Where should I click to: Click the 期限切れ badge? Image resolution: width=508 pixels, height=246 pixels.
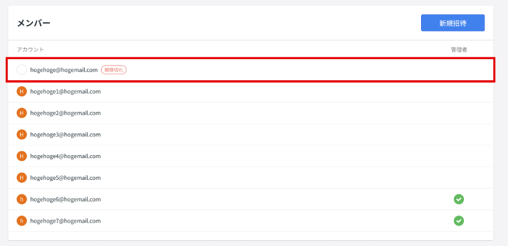tap(114, 70)
